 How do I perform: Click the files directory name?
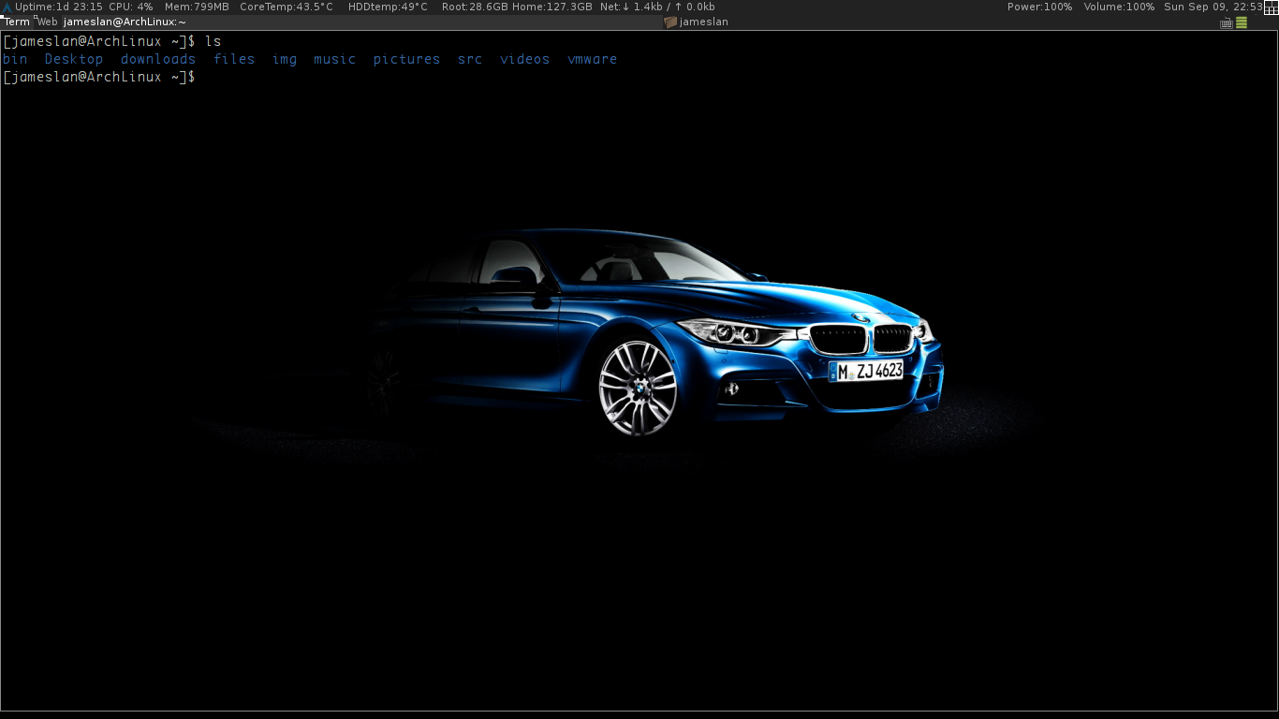(x=234, y=59)
